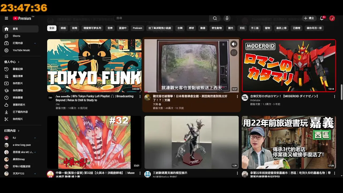Open the account avatar menu
This screenshot has height=193, width=343.
coord(332,18)
